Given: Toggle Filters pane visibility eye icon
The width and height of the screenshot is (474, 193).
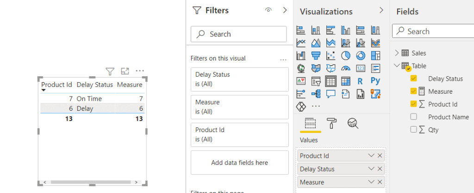Looking at the screenshot, I should (x=268, y=10).
